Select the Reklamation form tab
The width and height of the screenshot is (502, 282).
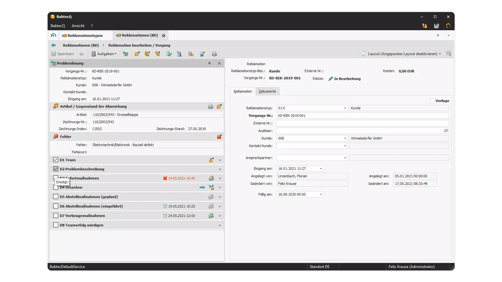[x=243, y=91]
